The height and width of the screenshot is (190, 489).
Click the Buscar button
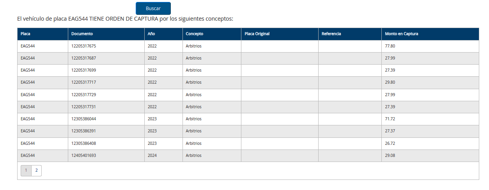coord(153,9)
